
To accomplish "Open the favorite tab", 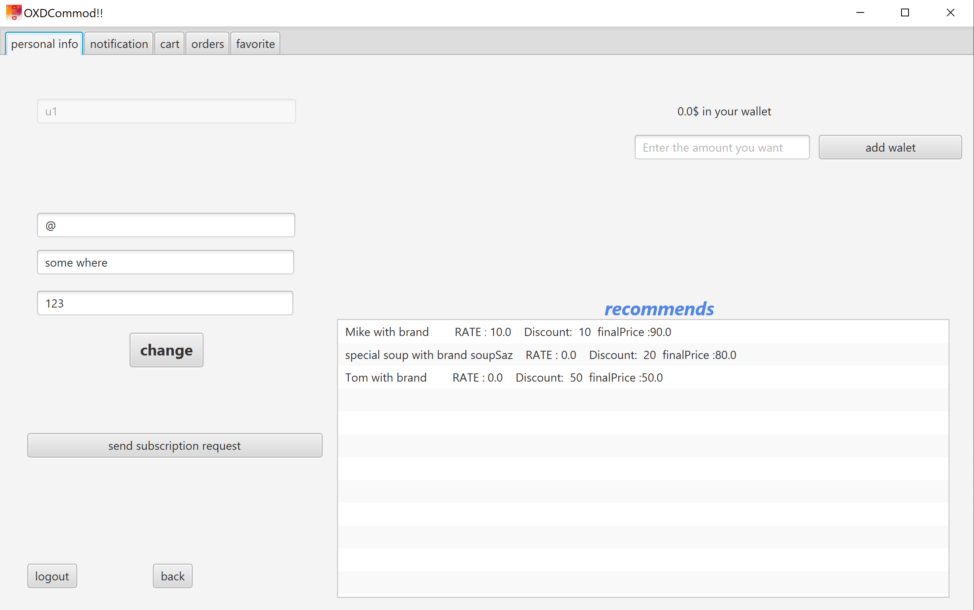I will (x=255, y=44).
